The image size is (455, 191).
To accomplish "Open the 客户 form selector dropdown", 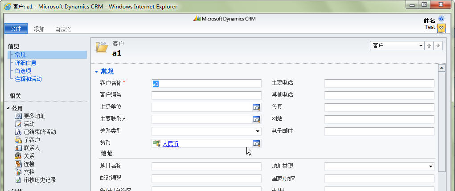I will (397, 46).
